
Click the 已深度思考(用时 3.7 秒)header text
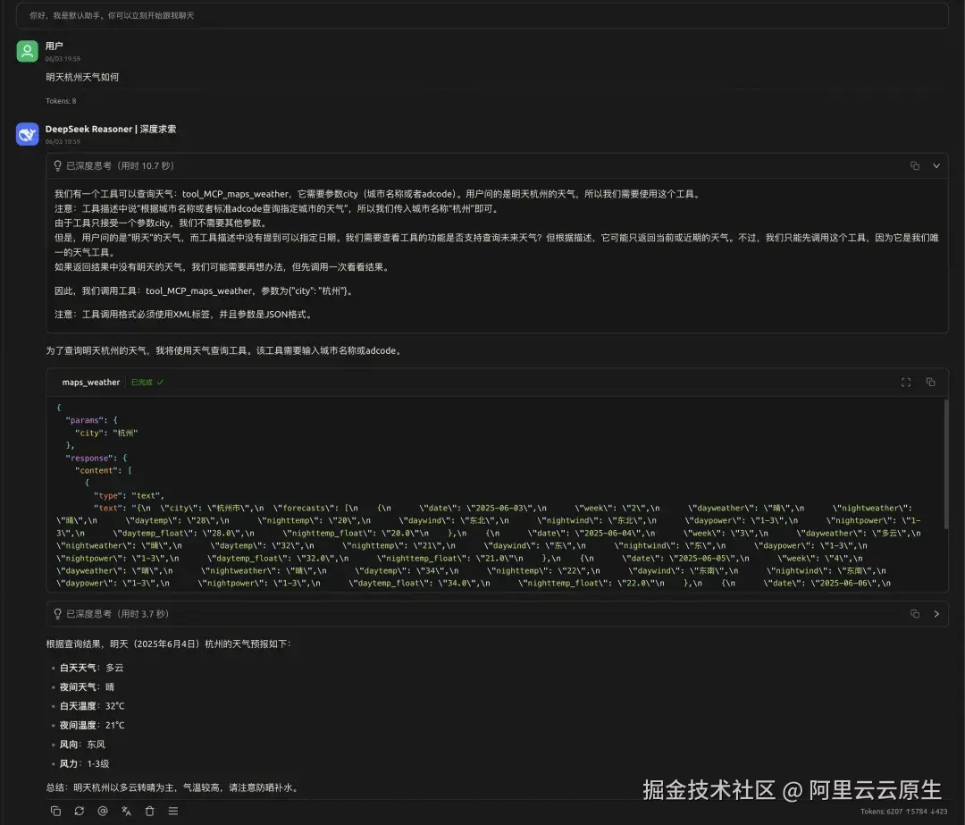[118, 614]
